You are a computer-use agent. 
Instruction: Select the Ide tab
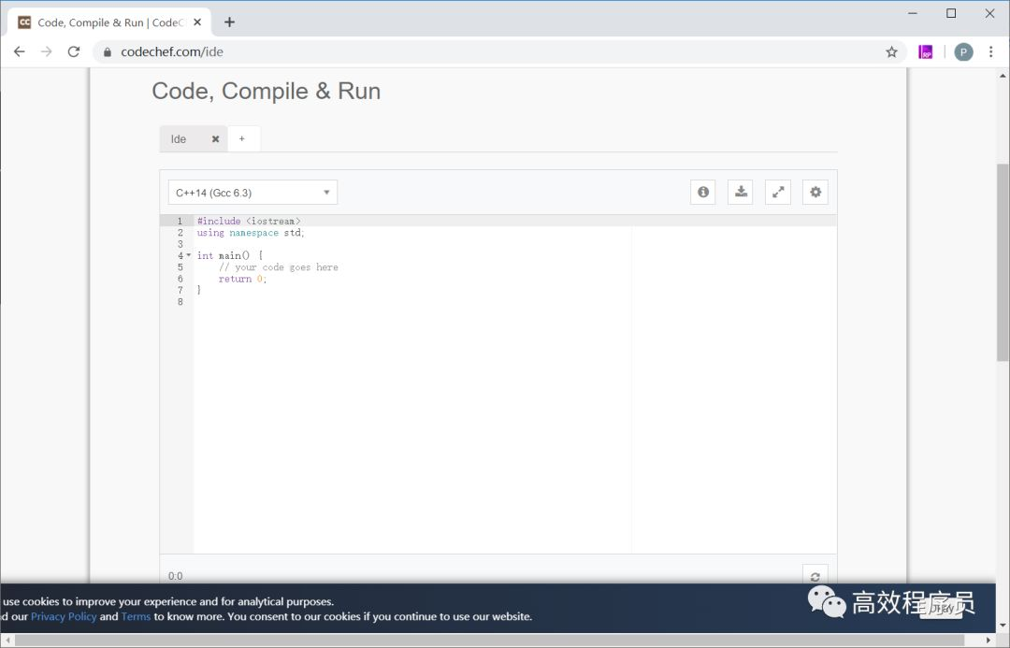[179, 139]
